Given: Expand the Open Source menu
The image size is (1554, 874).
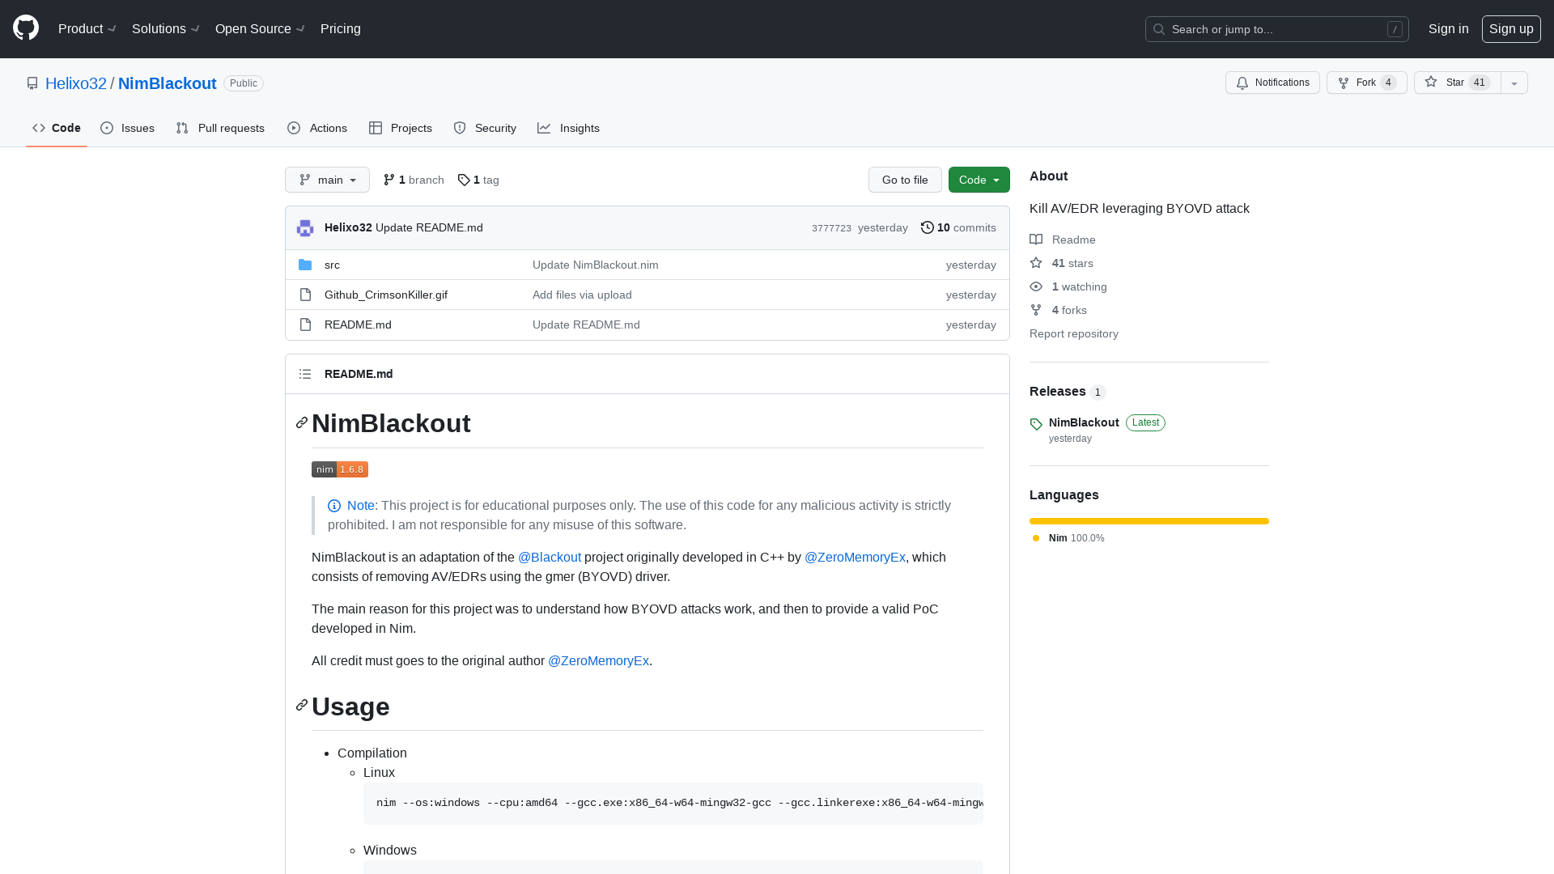Looking at the screenshot, I should (260, 29).
